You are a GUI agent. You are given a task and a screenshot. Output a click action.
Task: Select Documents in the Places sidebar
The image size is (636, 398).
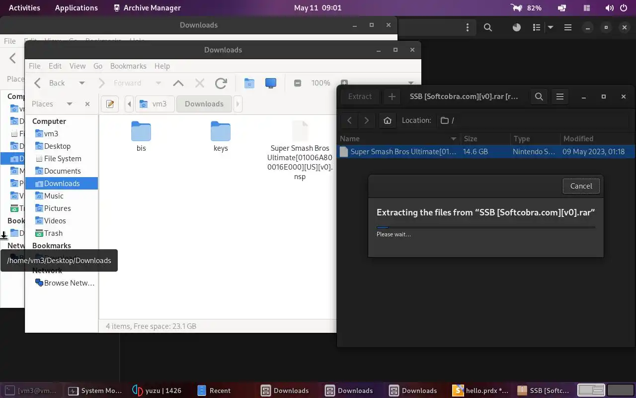[x=62, y=171]
